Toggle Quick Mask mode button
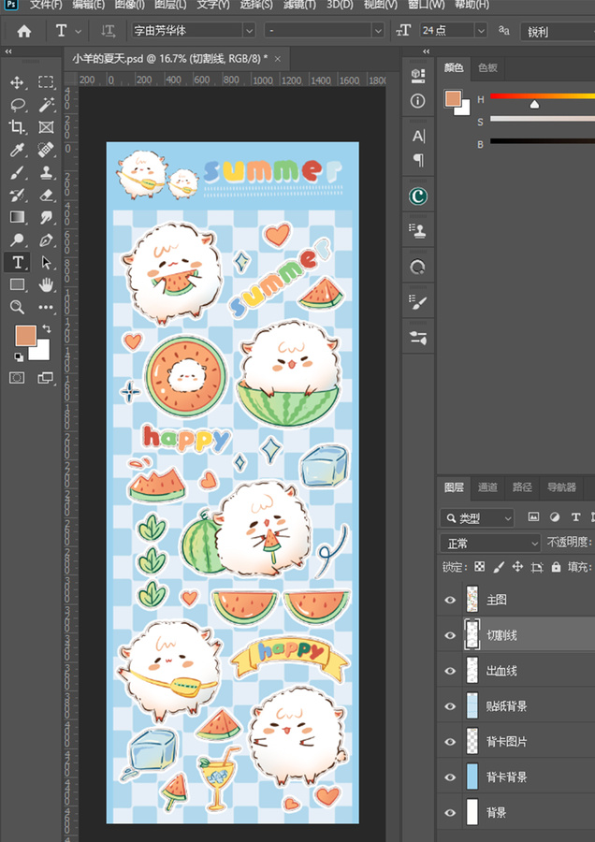 17,378
